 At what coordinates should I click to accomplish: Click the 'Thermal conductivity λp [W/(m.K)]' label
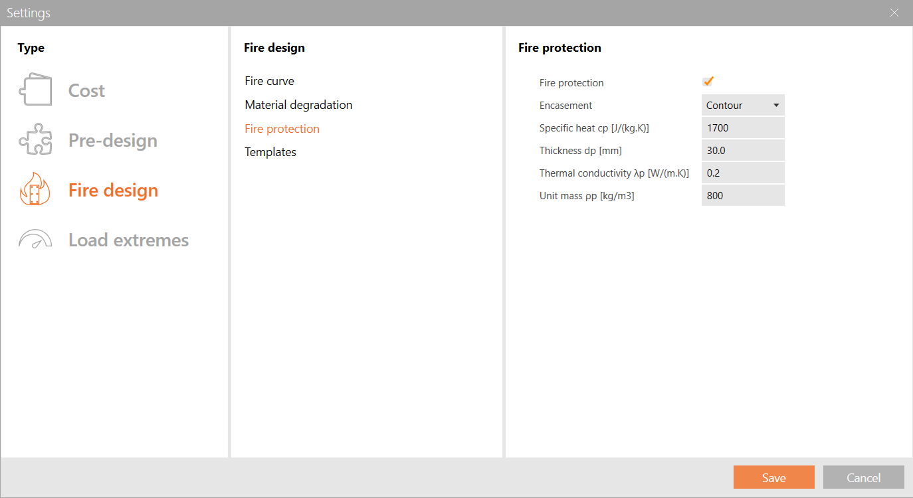[614, 173]
